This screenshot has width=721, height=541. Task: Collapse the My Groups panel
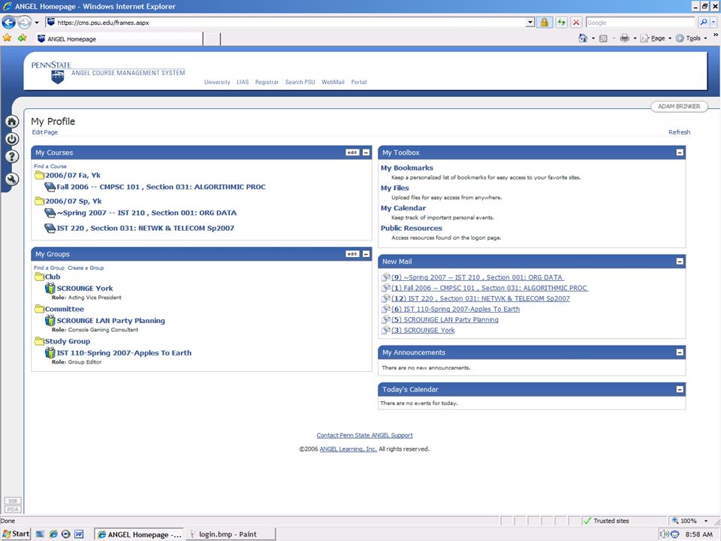(x=366, y=254)
